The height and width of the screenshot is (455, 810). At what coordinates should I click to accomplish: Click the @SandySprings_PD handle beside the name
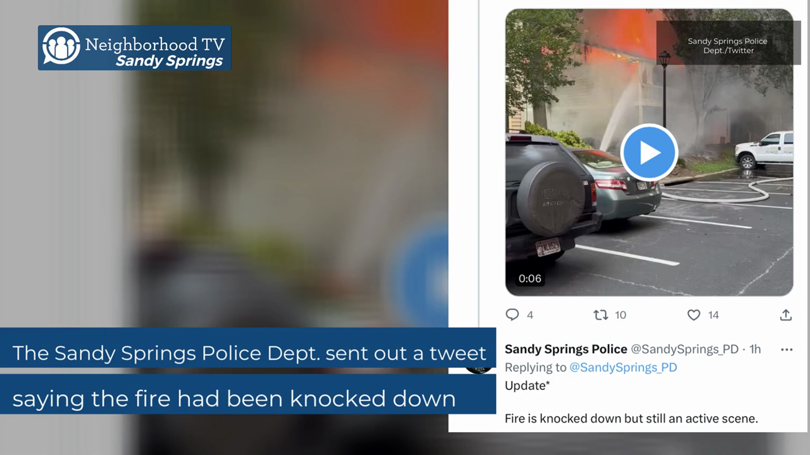tap(685, 349)
